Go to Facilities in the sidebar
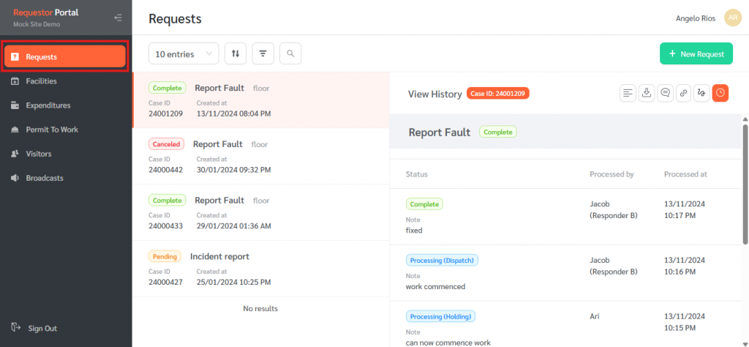Viewport: 749px width, 347px height. coord(41,81)
